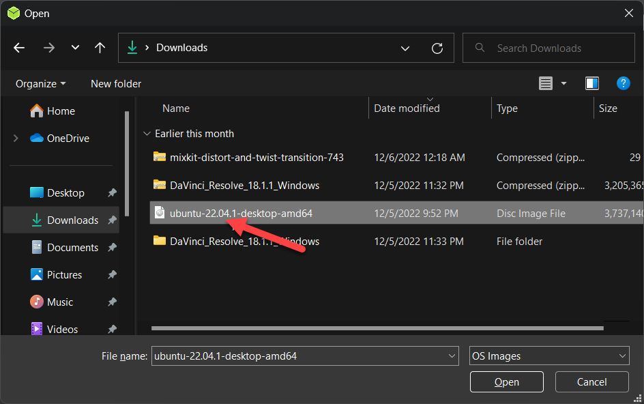644x404 pixels.
Task: Collapse the Earlier this month group
Action: coord(147,134)
